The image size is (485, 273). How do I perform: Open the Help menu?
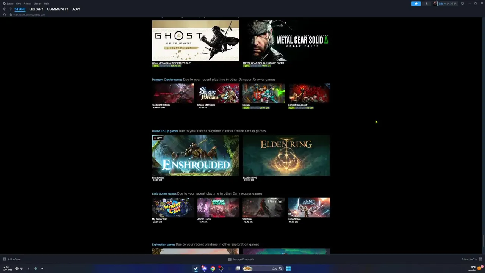pyautogui.click(x=46, y=3)
